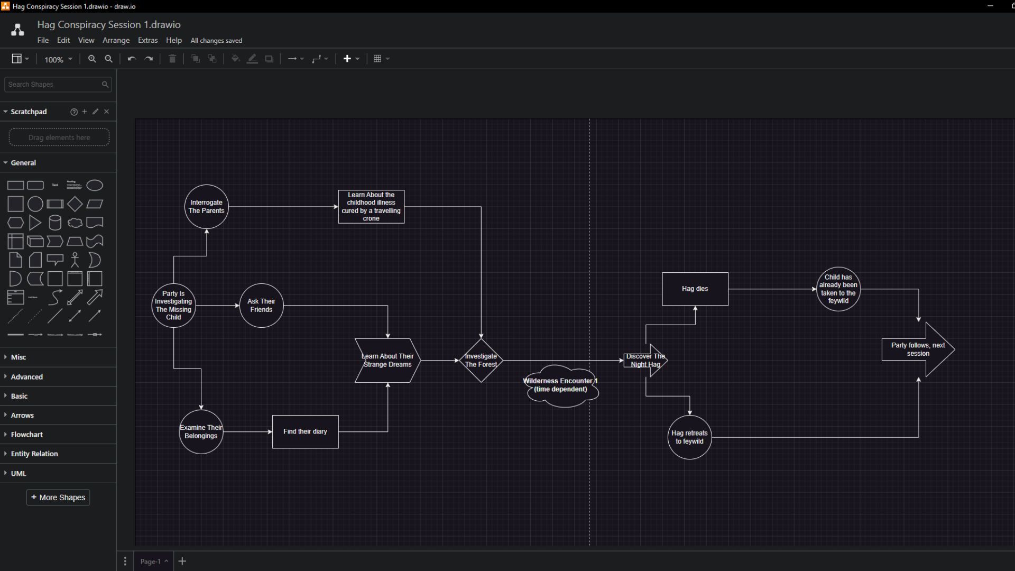
Task: Click the draw.io app logo icon
Action: (x=17, y=30)
